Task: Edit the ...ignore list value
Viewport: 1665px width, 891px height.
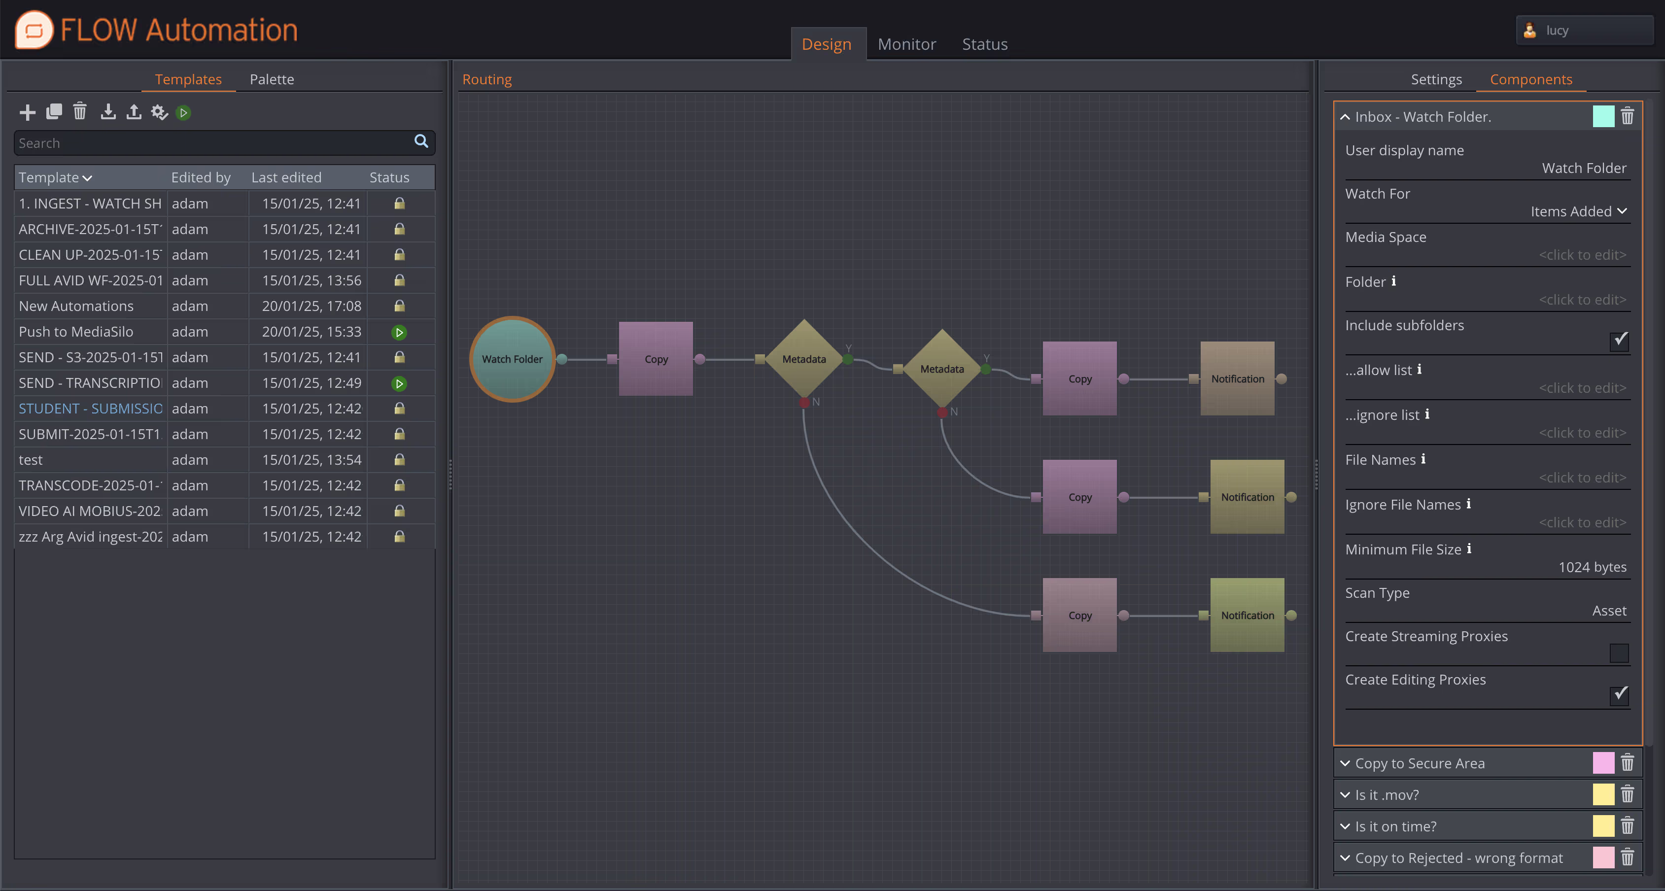Action: click(1582, 432)
